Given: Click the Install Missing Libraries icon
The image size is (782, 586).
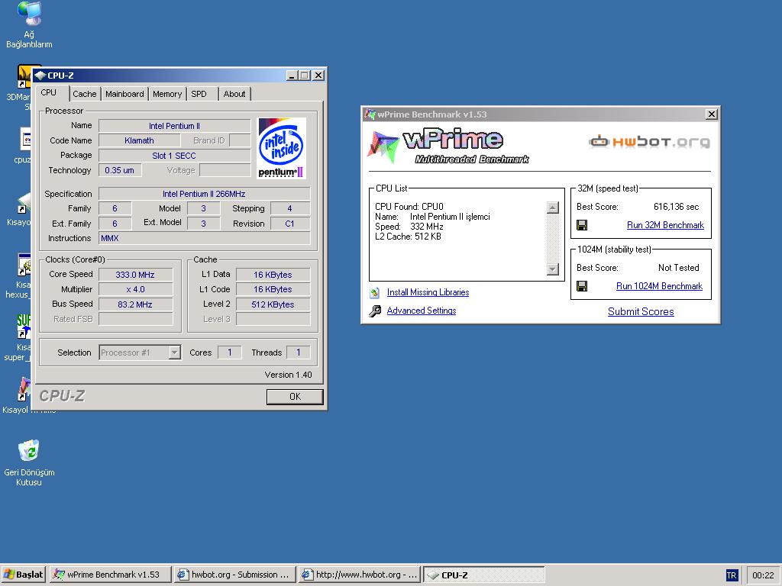Looking at the screenshot, I should pos(375,292).
